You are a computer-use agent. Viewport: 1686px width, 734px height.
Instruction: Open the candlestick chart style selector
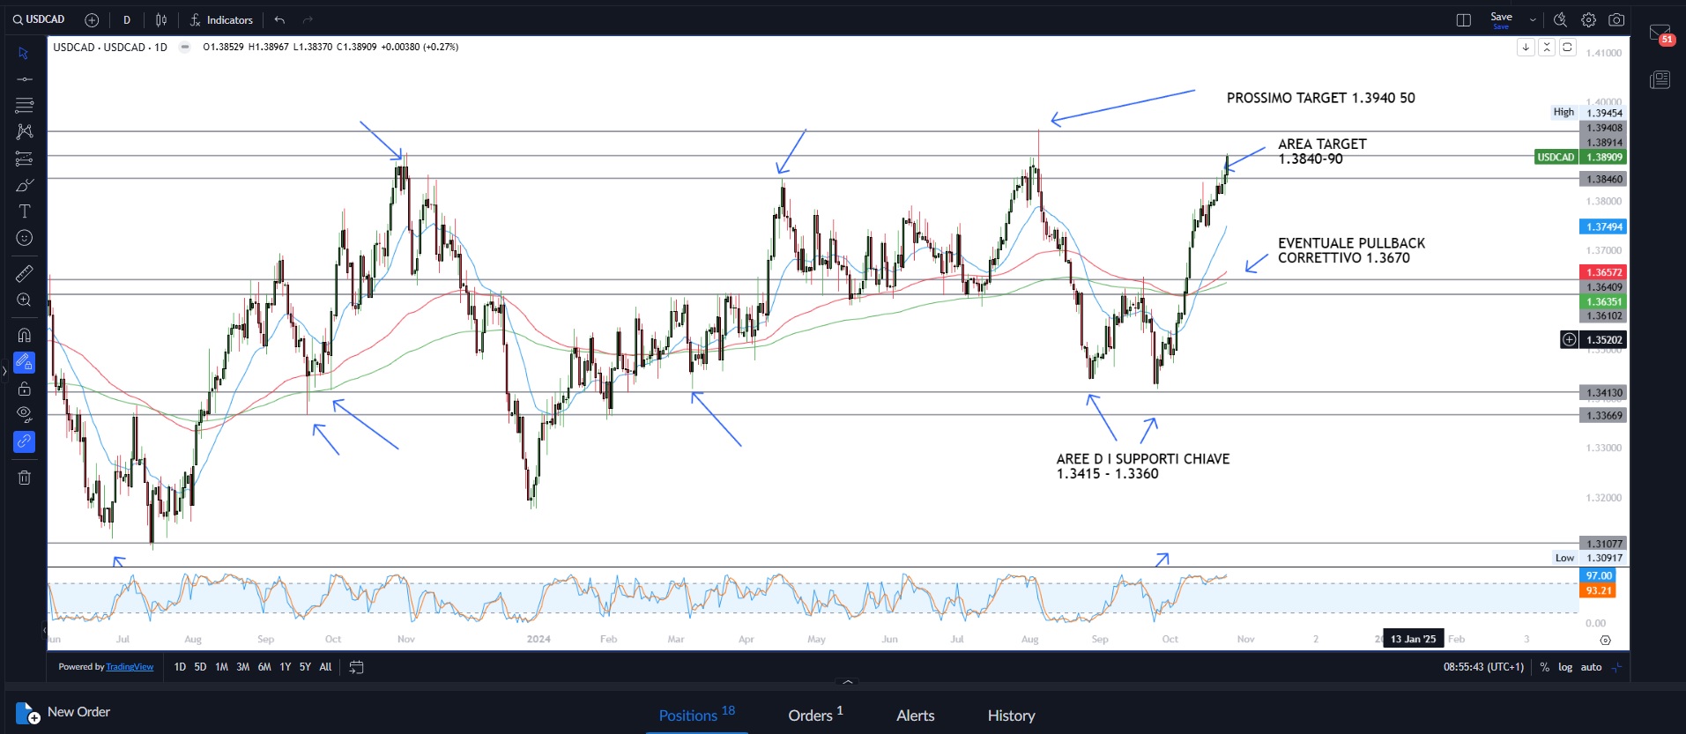[161, 20]
